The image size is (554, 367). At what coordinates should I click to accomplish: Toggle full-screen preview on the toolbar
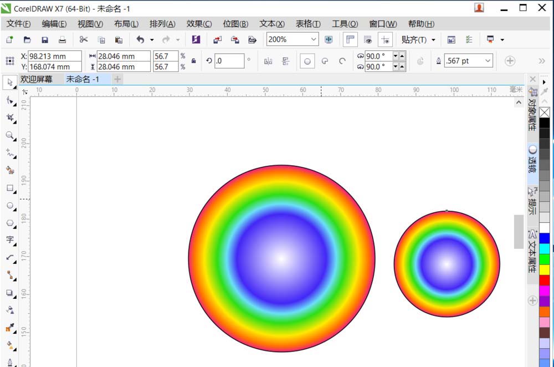click(328, 39)
